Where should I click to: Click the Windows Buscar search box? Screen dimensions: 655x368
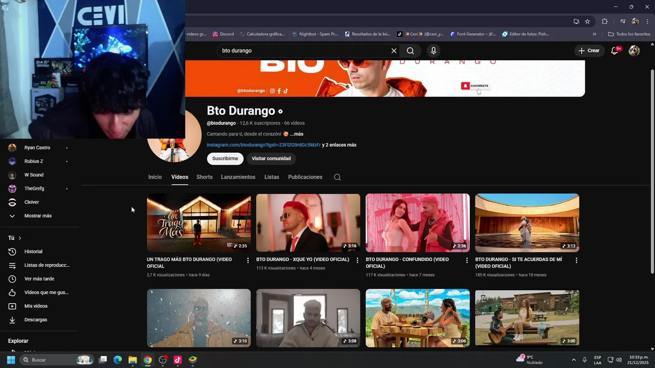coord(56,360)
